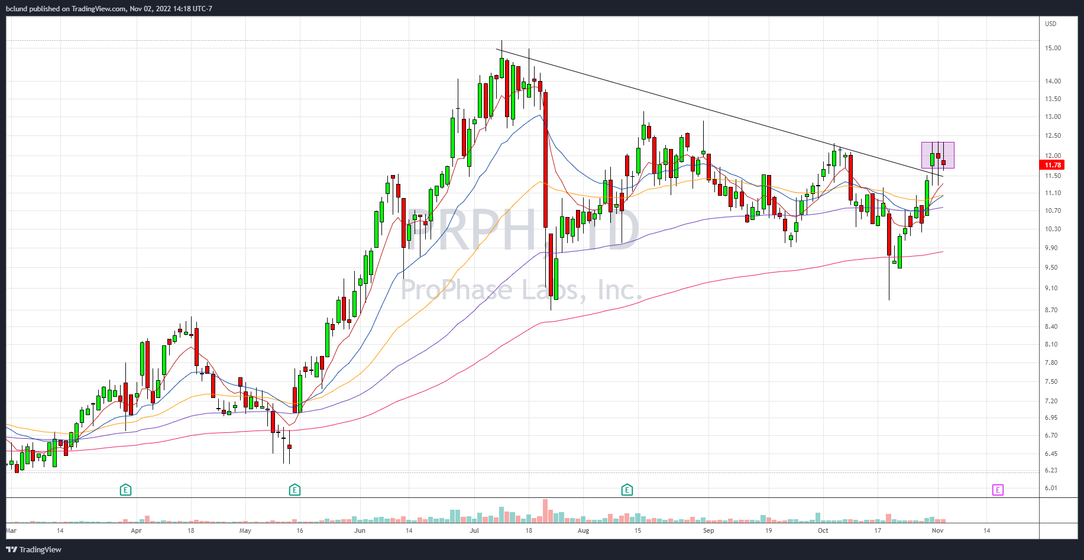
Task: Click the USD currency label
Action: coord(1050,24)
